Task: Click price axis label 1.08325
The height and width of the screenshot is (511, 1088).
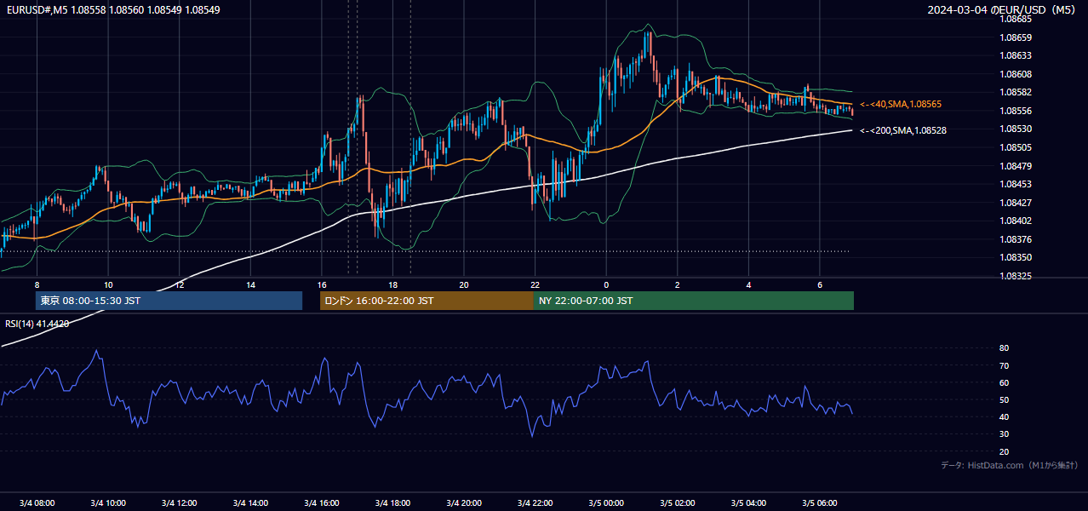Action: (x=1016, y=277)
